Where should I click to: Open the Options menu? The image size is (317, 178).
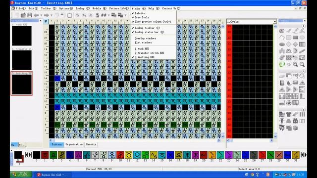[x=66, y=8]
